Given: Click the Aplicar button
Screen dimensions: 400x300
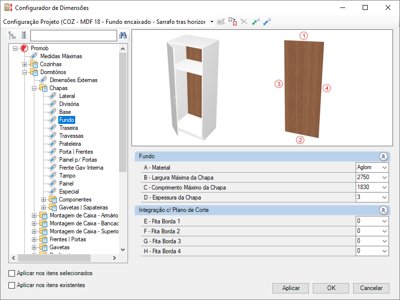Looking at the screenshot, I should tap(290, 288).
